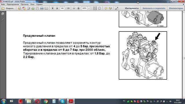Open the Заполнить и подписать pane
The height and width of the screenshot is (104, 185).
[154, 8]
